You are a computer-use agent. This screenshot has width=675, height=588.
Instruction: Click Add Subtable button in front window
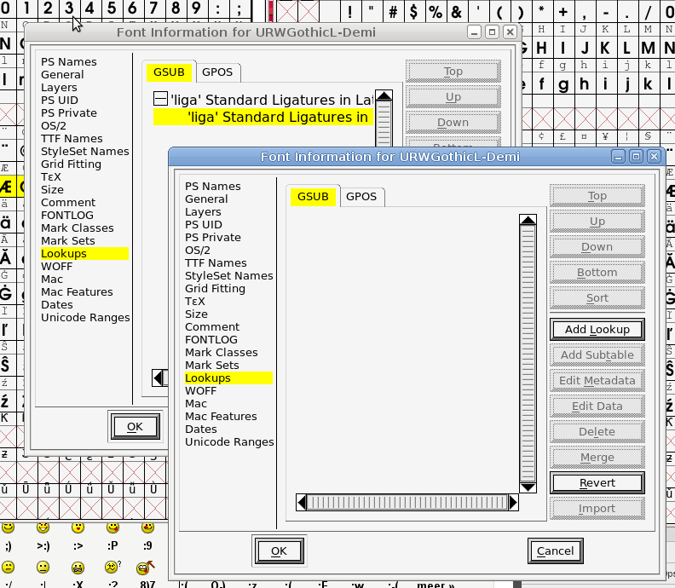(x=597, y=355)
